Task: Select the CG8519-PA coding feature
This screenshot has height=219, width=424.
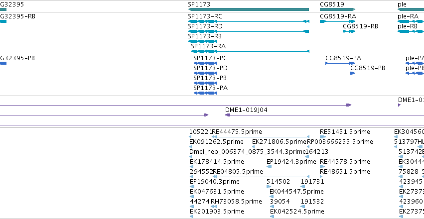Action: 340,63
